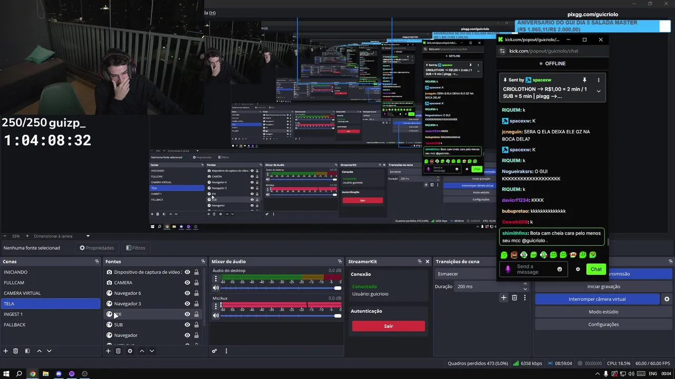
Task: Hide the CAMERA source
Action: tap(187, 283)
